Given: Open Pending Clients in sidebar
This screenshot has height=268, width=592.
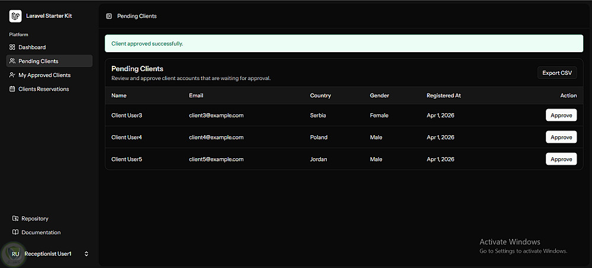Looking at the screenshot, I should tap(50, 61).
